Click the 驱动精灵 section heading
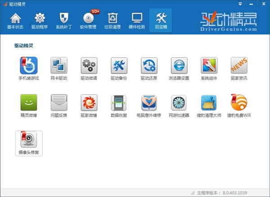270x197 pixels. point(23,45)
